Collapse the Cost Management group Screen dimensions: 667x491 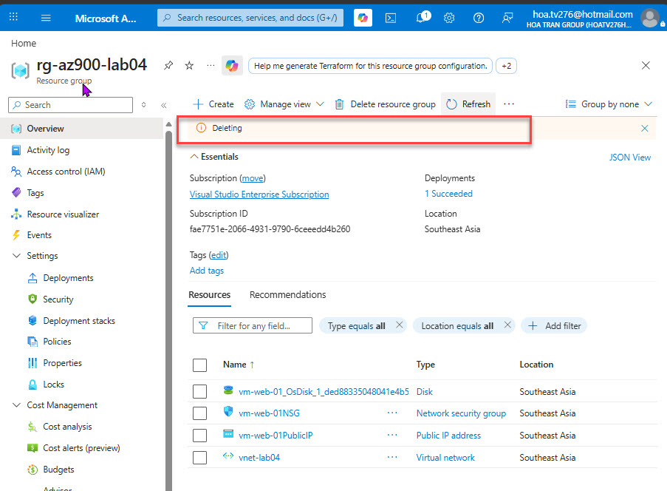coord(16,405)
